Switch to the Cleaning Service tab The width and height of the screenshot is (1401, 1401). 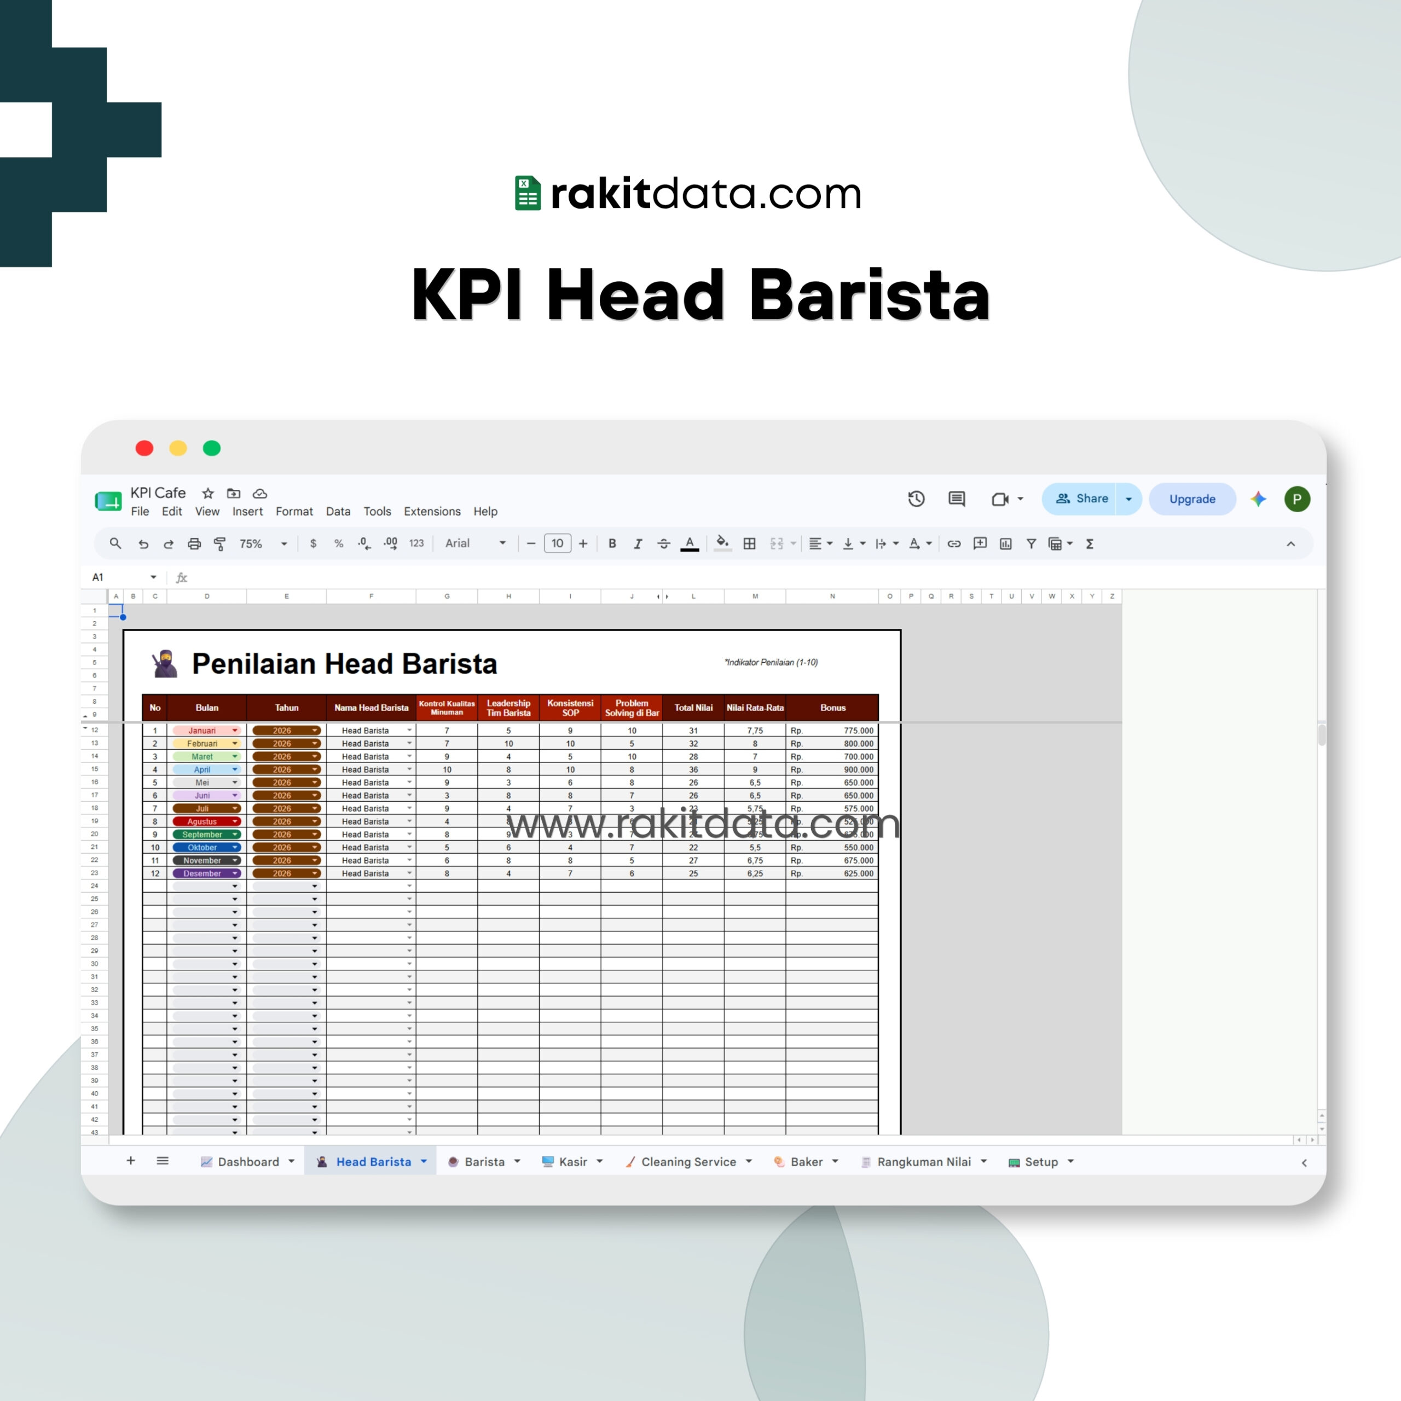click(688, 1162)
